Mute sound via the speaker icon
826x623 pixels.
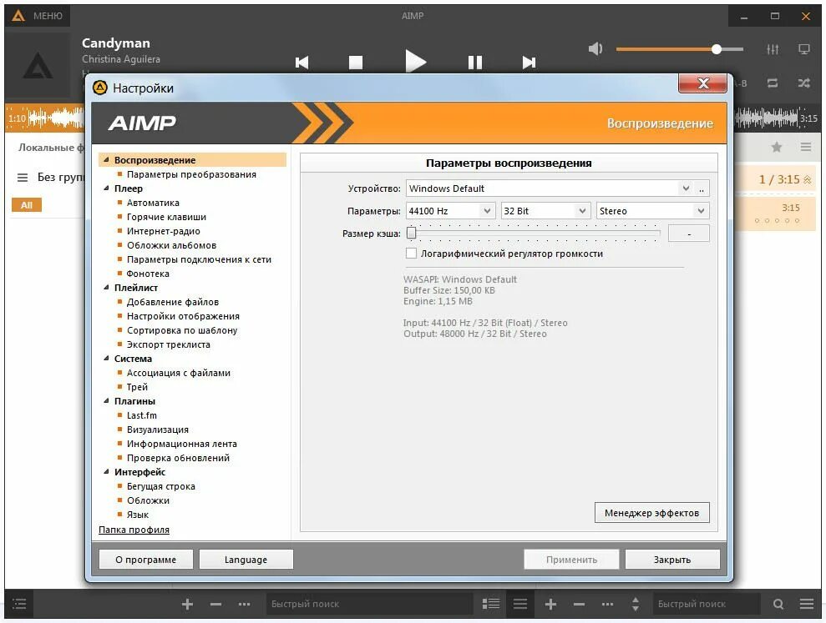[595, 49]
